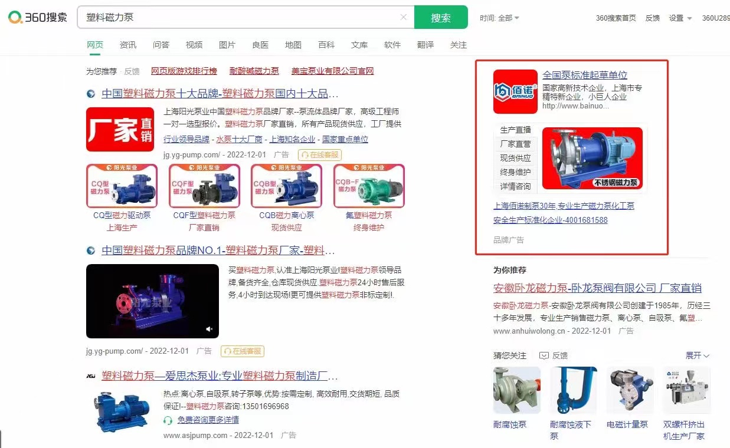730x448 pixels.
Task: Click the CQ型磁力驱动泵 caption link
Action: (122, 215)
